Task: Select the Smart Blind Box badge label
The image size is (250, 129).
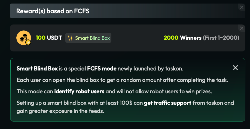Action: [92, 38]
